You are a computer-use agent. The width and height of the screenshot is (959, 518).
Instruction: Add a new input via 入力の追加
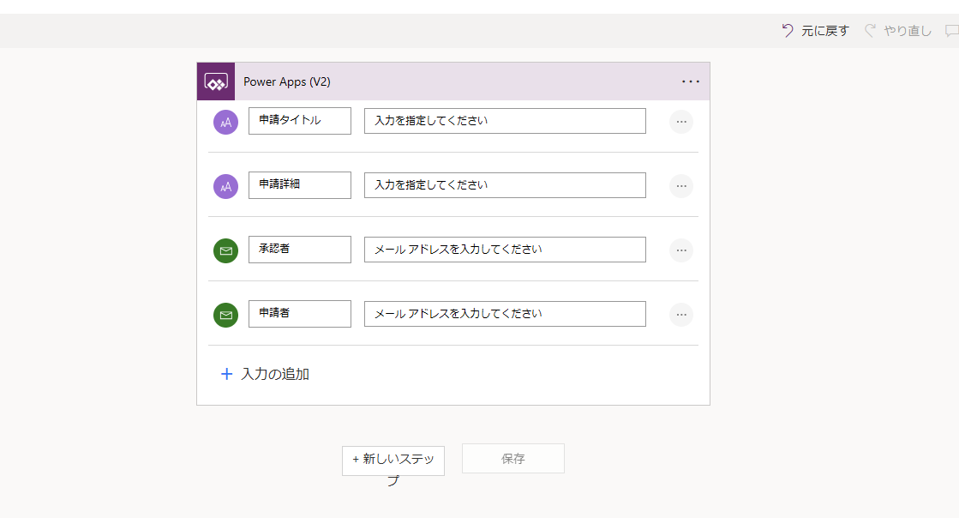click(x=266, y=374)
